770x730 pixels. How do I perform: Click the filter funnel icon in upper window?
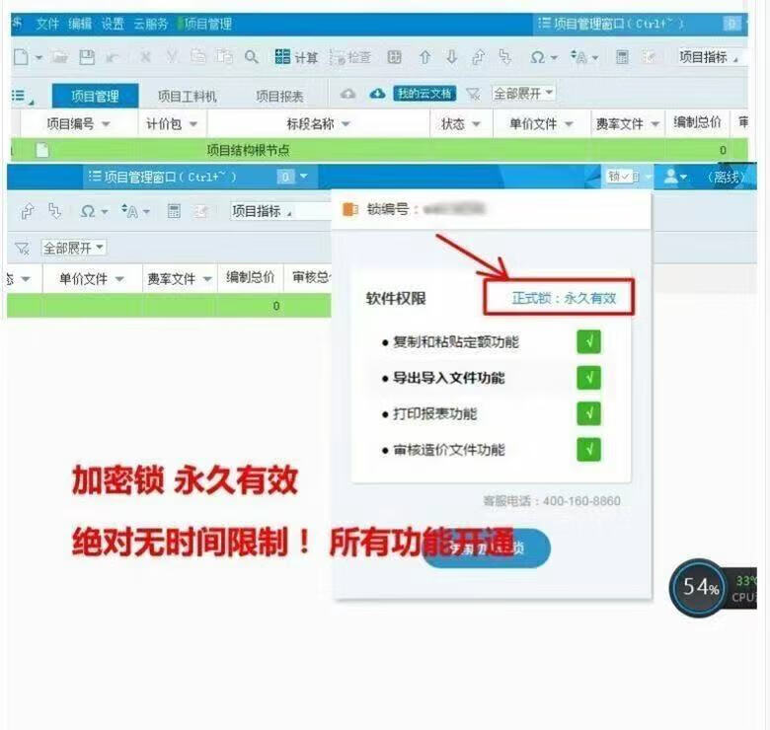[474, 94]
